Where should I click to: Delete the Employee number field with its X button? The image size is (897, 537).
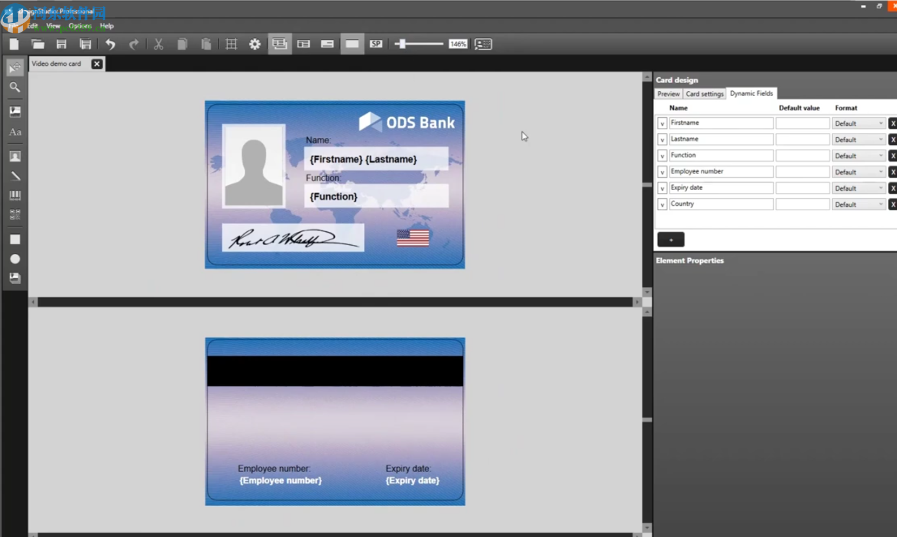893,172
